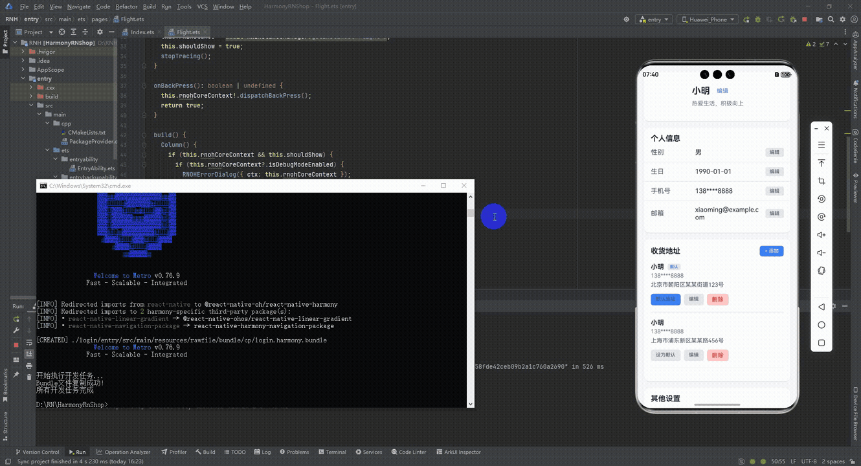Collapse the entry module folder
861x466 pixels.
tap(23, 79)
